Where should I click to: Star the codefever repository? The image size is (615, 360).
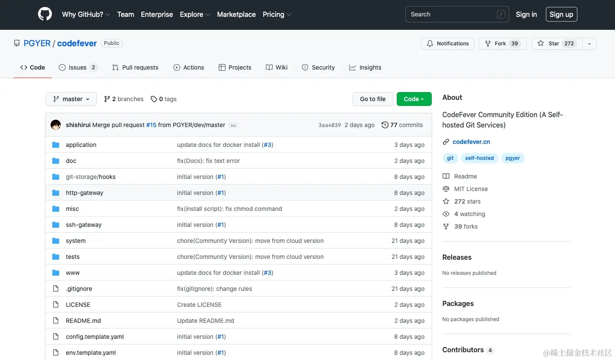pos(557,44)
